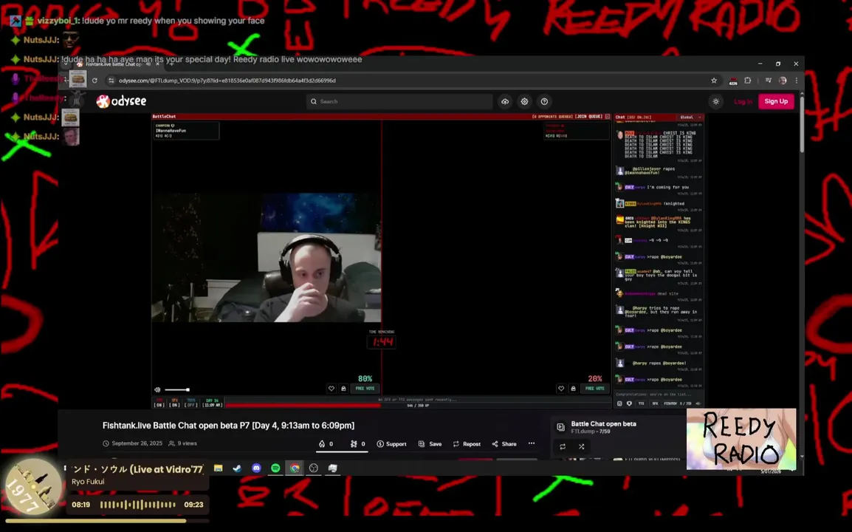Click the '9 views' text
Image resolution: width=852 pixels, height=532 pixels.
pyautogui.click(x=187, y=443)
